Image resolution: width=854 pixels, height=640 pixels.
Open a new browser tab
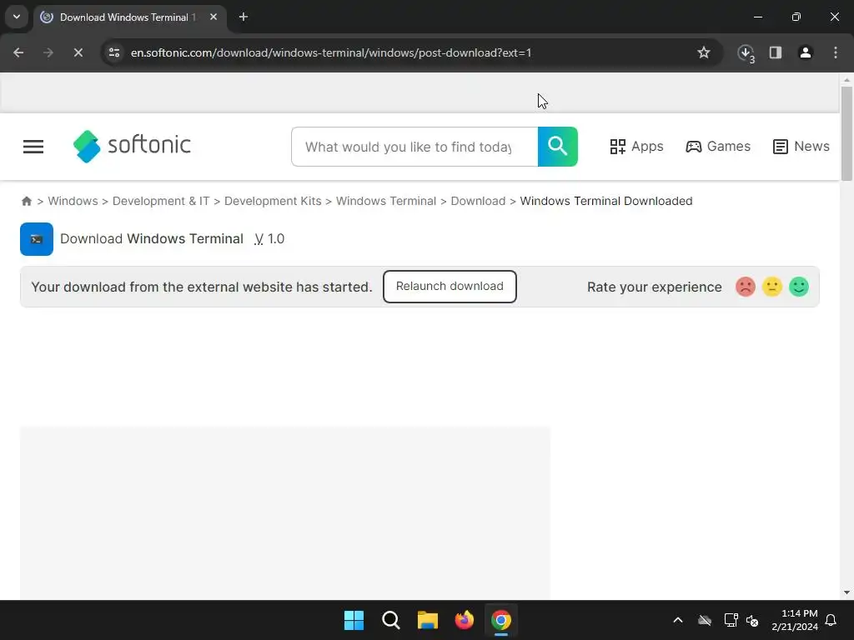coord(244,17)
